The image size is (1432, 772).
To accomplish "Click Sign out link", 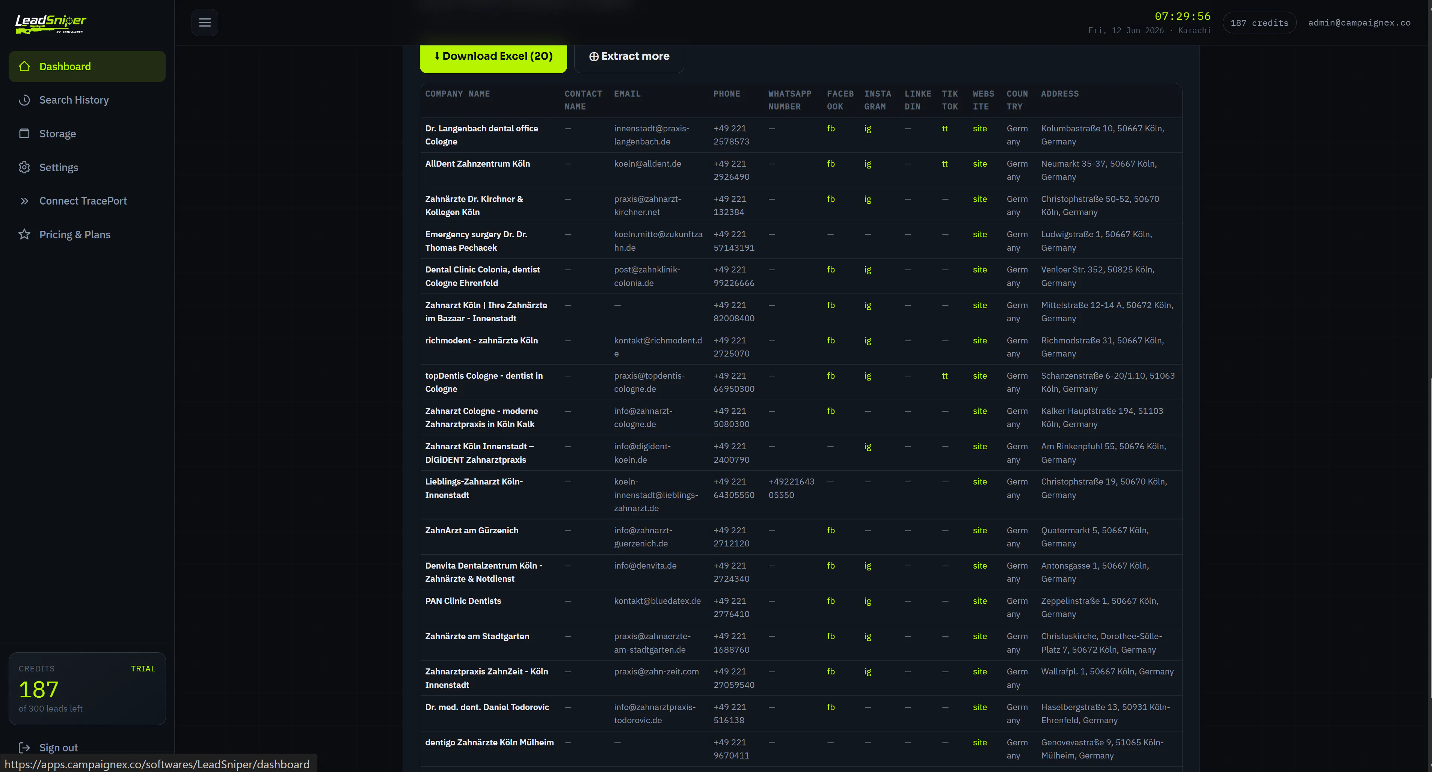I will (x=58, y=748).
